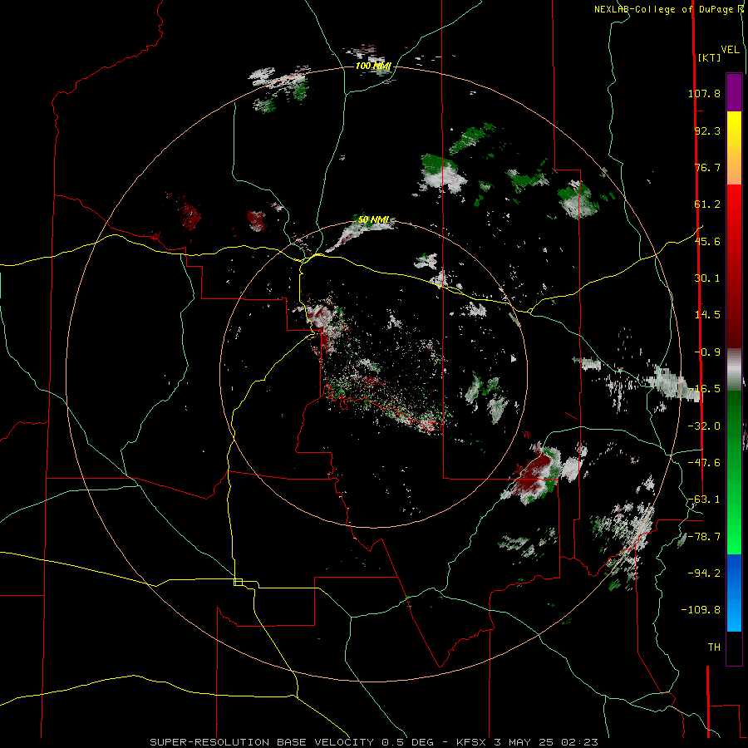Select the 45.6 legend value
Screen dimensions: 748x748
click(x=707, y=241)
